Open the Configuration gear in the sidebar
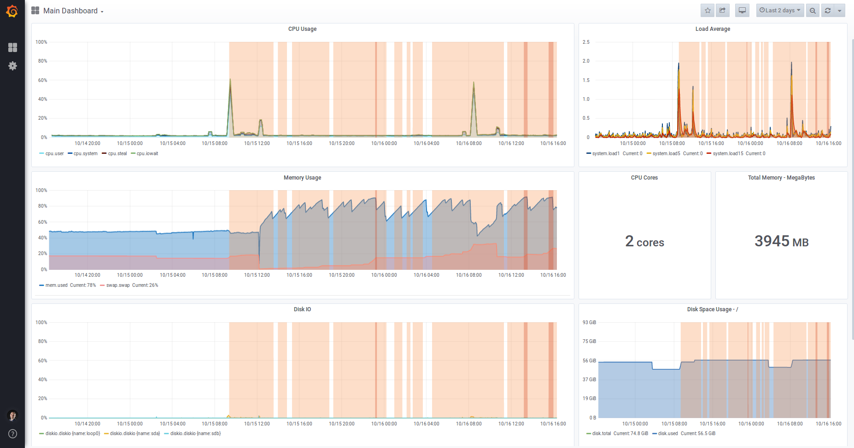This screenshot has width=854, height=448. 12,66
